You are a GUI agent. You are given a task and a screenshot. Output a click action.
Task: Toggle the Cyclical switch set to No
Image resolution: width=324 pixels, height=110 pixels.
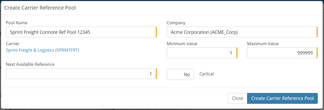[180, 74]
